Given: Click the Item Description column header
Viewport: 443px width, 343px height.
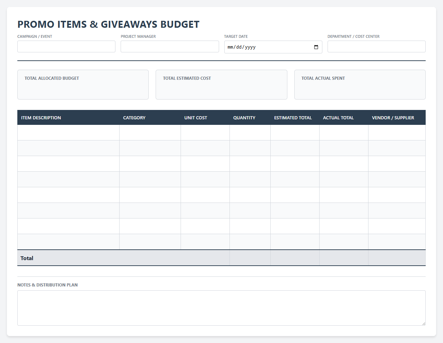Looking at the screenshot, I should tap(68, 118).
